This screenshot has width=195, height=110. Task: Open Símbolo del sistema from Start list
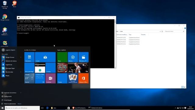pos(11,61)
